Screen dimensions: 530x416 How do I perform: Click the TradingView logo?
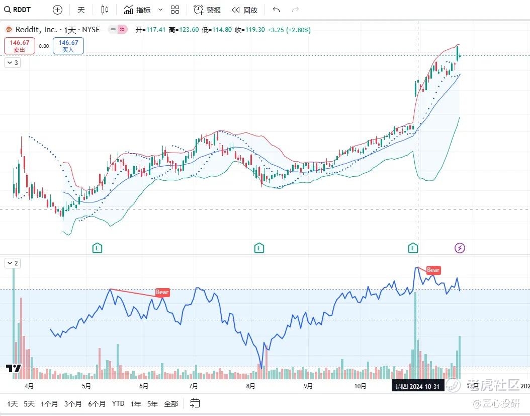pos(14,368)
